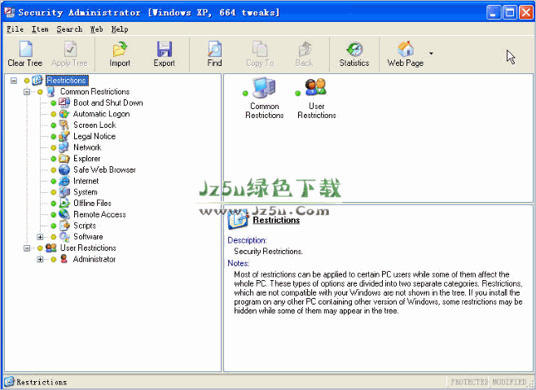Image resolution: width=536 pixels, height=390 pixels.
Task: Click the Clear Tree toolbar icon
Action: [25, 49]
